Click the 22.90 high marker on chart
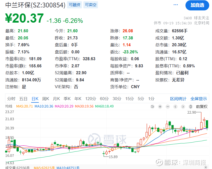This screenshot has height=169, width=212. (x=192, y=112)
